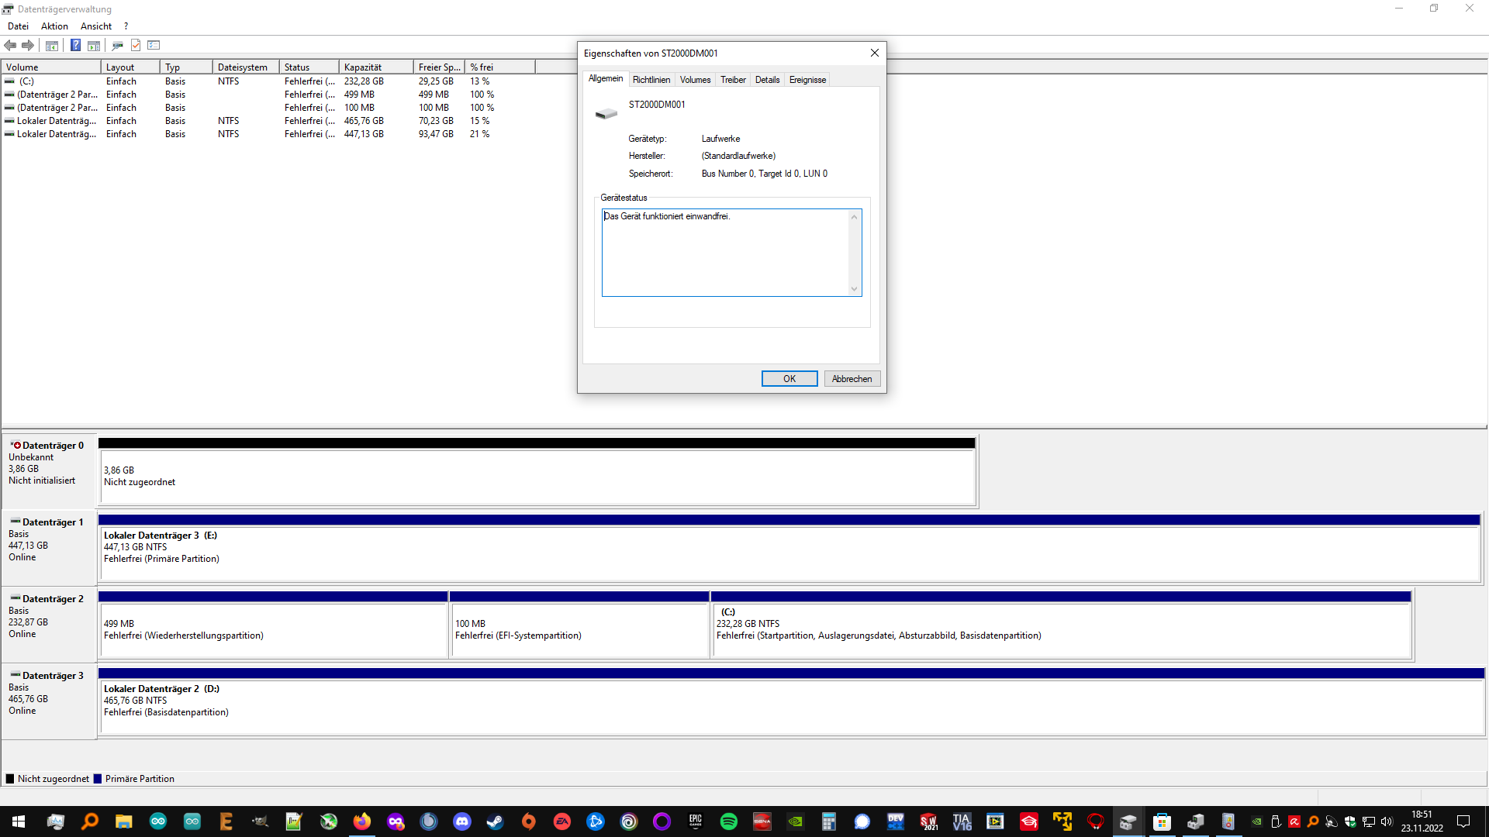
Task: Open Help via blue question mark icon
Action: pos(75,45)
